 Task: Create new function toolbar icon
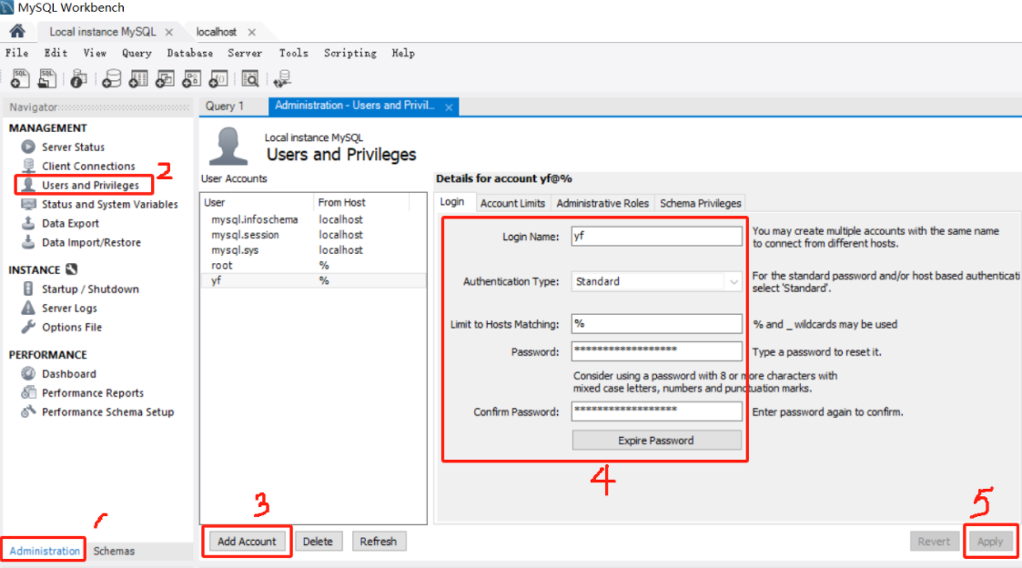coord(218,79)
